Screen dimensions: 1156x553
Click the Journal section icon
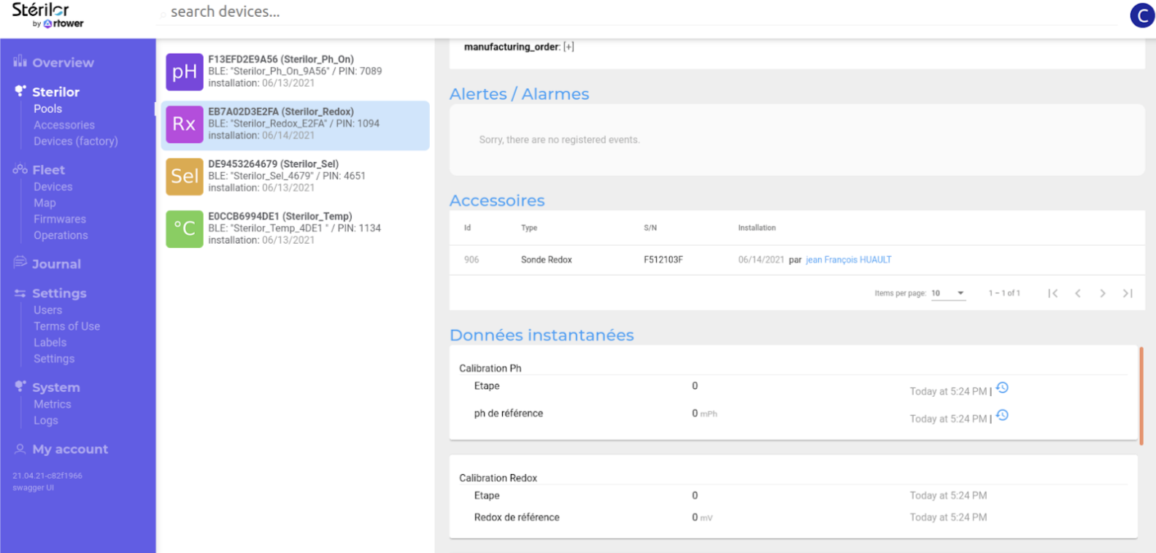pos(20,263)
